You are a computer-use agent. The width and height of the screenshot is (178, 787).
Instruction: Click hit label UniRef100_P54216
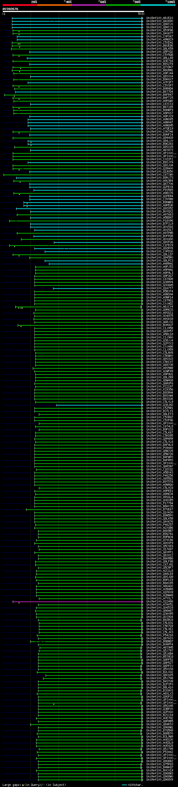pyautogui.click(x=160, y=635)
